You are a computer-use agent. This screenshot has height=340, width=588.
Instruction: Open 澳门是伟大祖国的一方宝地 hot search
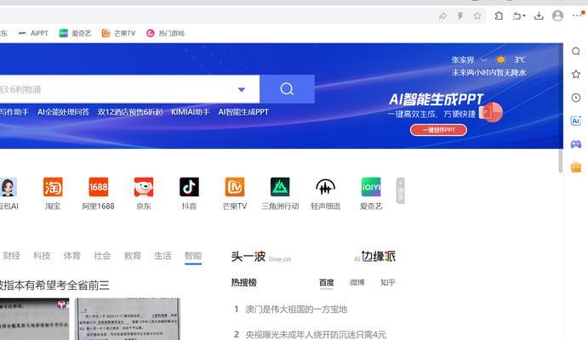tap(296, 309)
